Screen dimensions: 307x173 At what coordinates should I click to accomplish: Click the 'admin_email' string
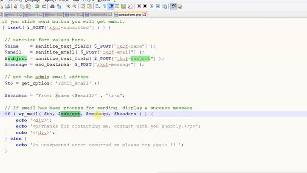coord(73,83)
